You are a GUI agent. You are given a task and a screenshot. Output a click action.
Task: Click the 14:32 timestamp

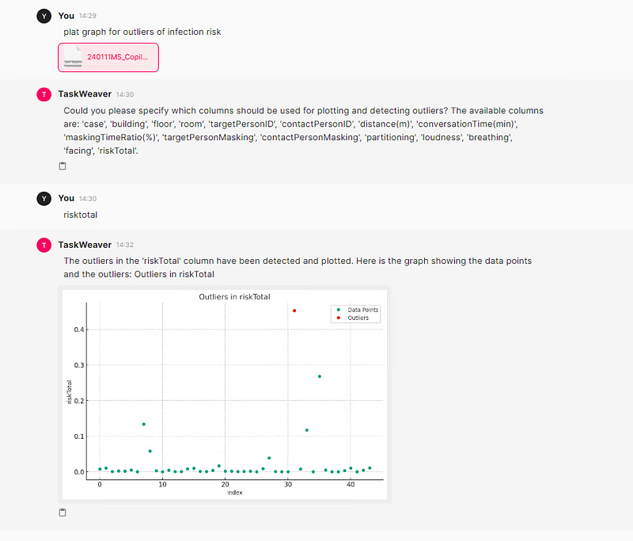tap(125, 245)
